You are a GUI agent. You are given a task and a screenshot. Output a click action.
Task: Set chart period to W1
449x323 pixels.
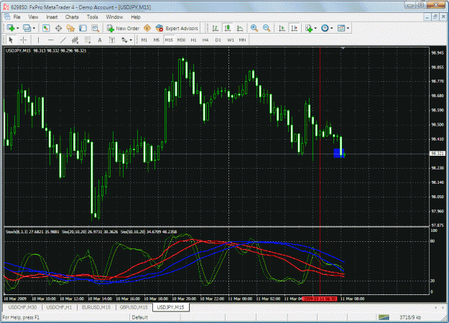pos(231,40)
